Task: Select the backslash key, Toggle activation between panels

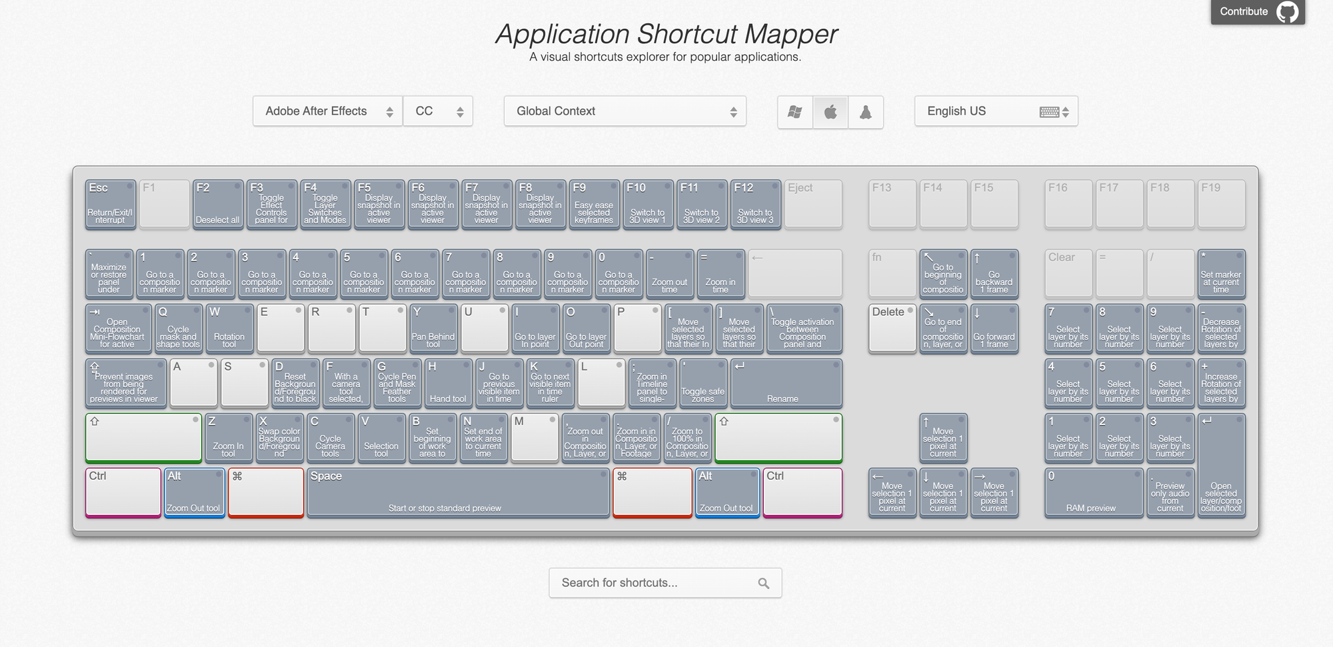Action: coord(804,328)
